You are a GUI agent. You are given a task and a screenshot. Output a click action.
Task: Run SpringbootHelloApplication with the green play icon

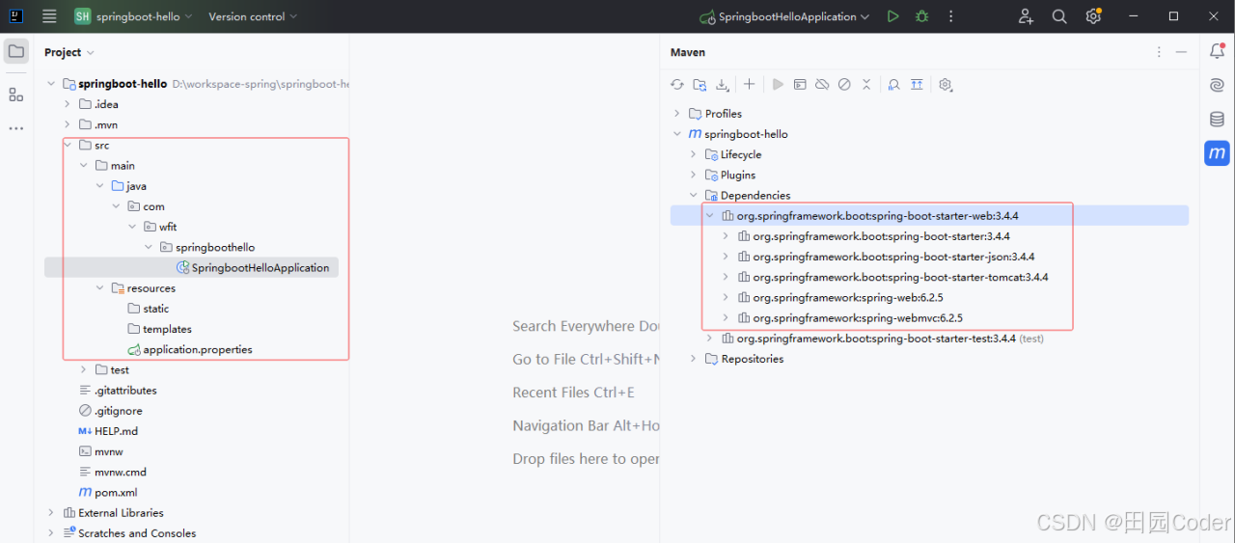point(892,16)
